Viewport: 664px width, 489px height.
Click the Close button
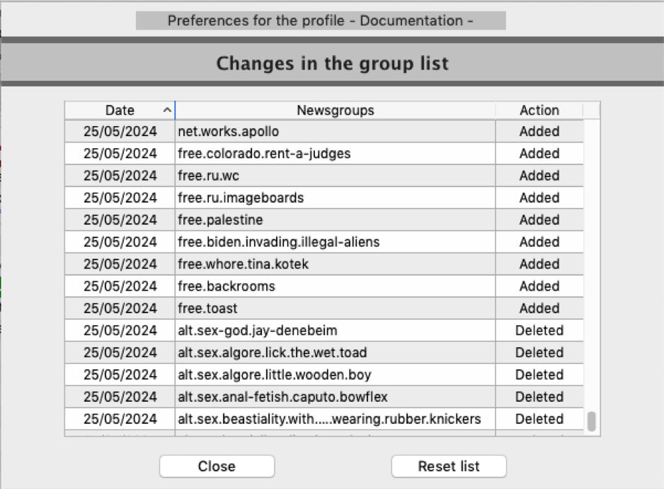[217, 466]
